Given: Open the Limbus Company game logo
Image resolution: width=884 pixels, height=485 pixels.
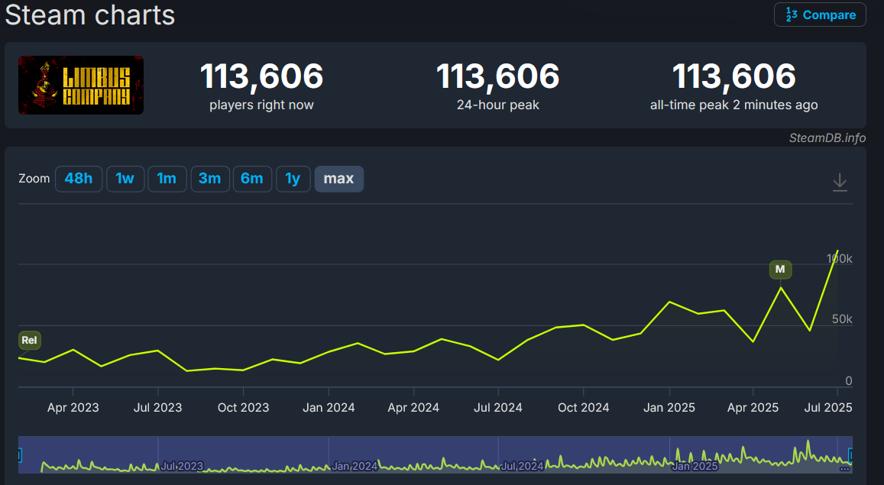Looking at the screenshot, I should 81,85.
